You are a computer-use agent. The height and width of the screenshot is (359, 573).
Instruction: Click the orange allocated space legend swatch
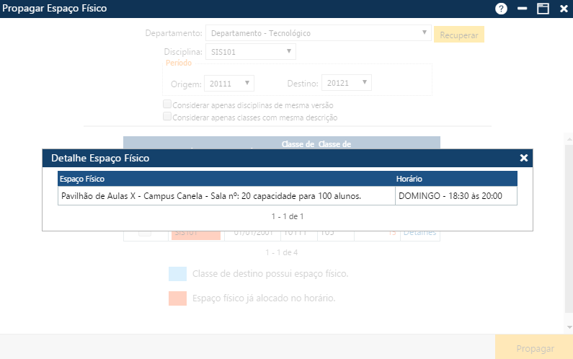click(177, 298)
